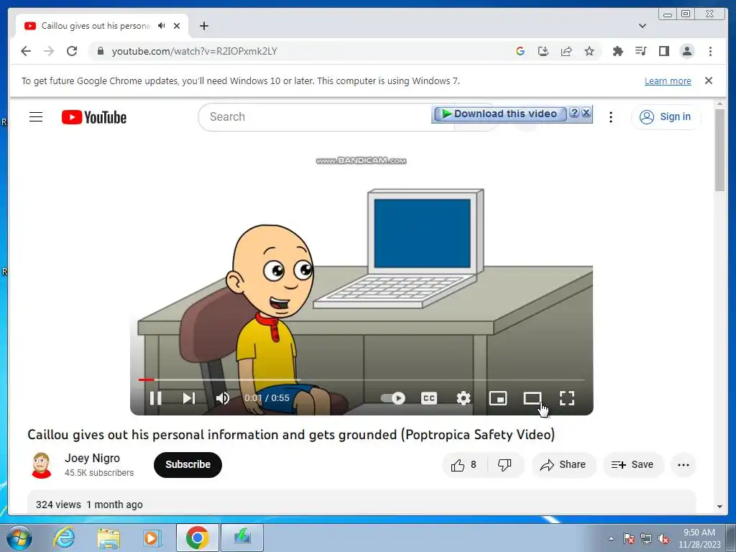
Task: Switch to theater mode
Action: (x=533, y=398)
